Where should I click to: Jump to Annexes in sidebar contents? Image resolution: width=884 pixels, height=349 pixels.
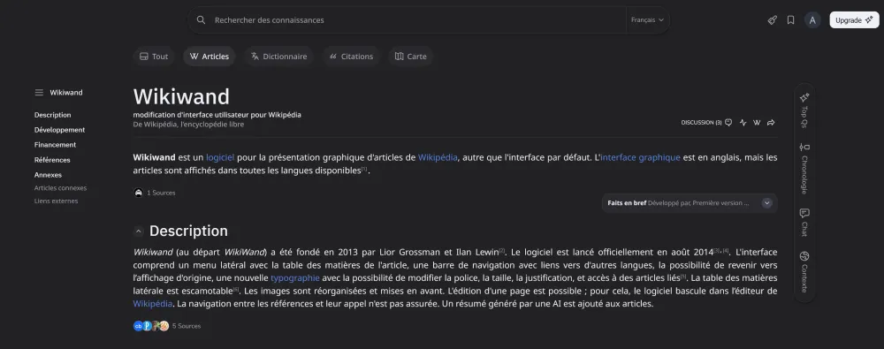48,175
